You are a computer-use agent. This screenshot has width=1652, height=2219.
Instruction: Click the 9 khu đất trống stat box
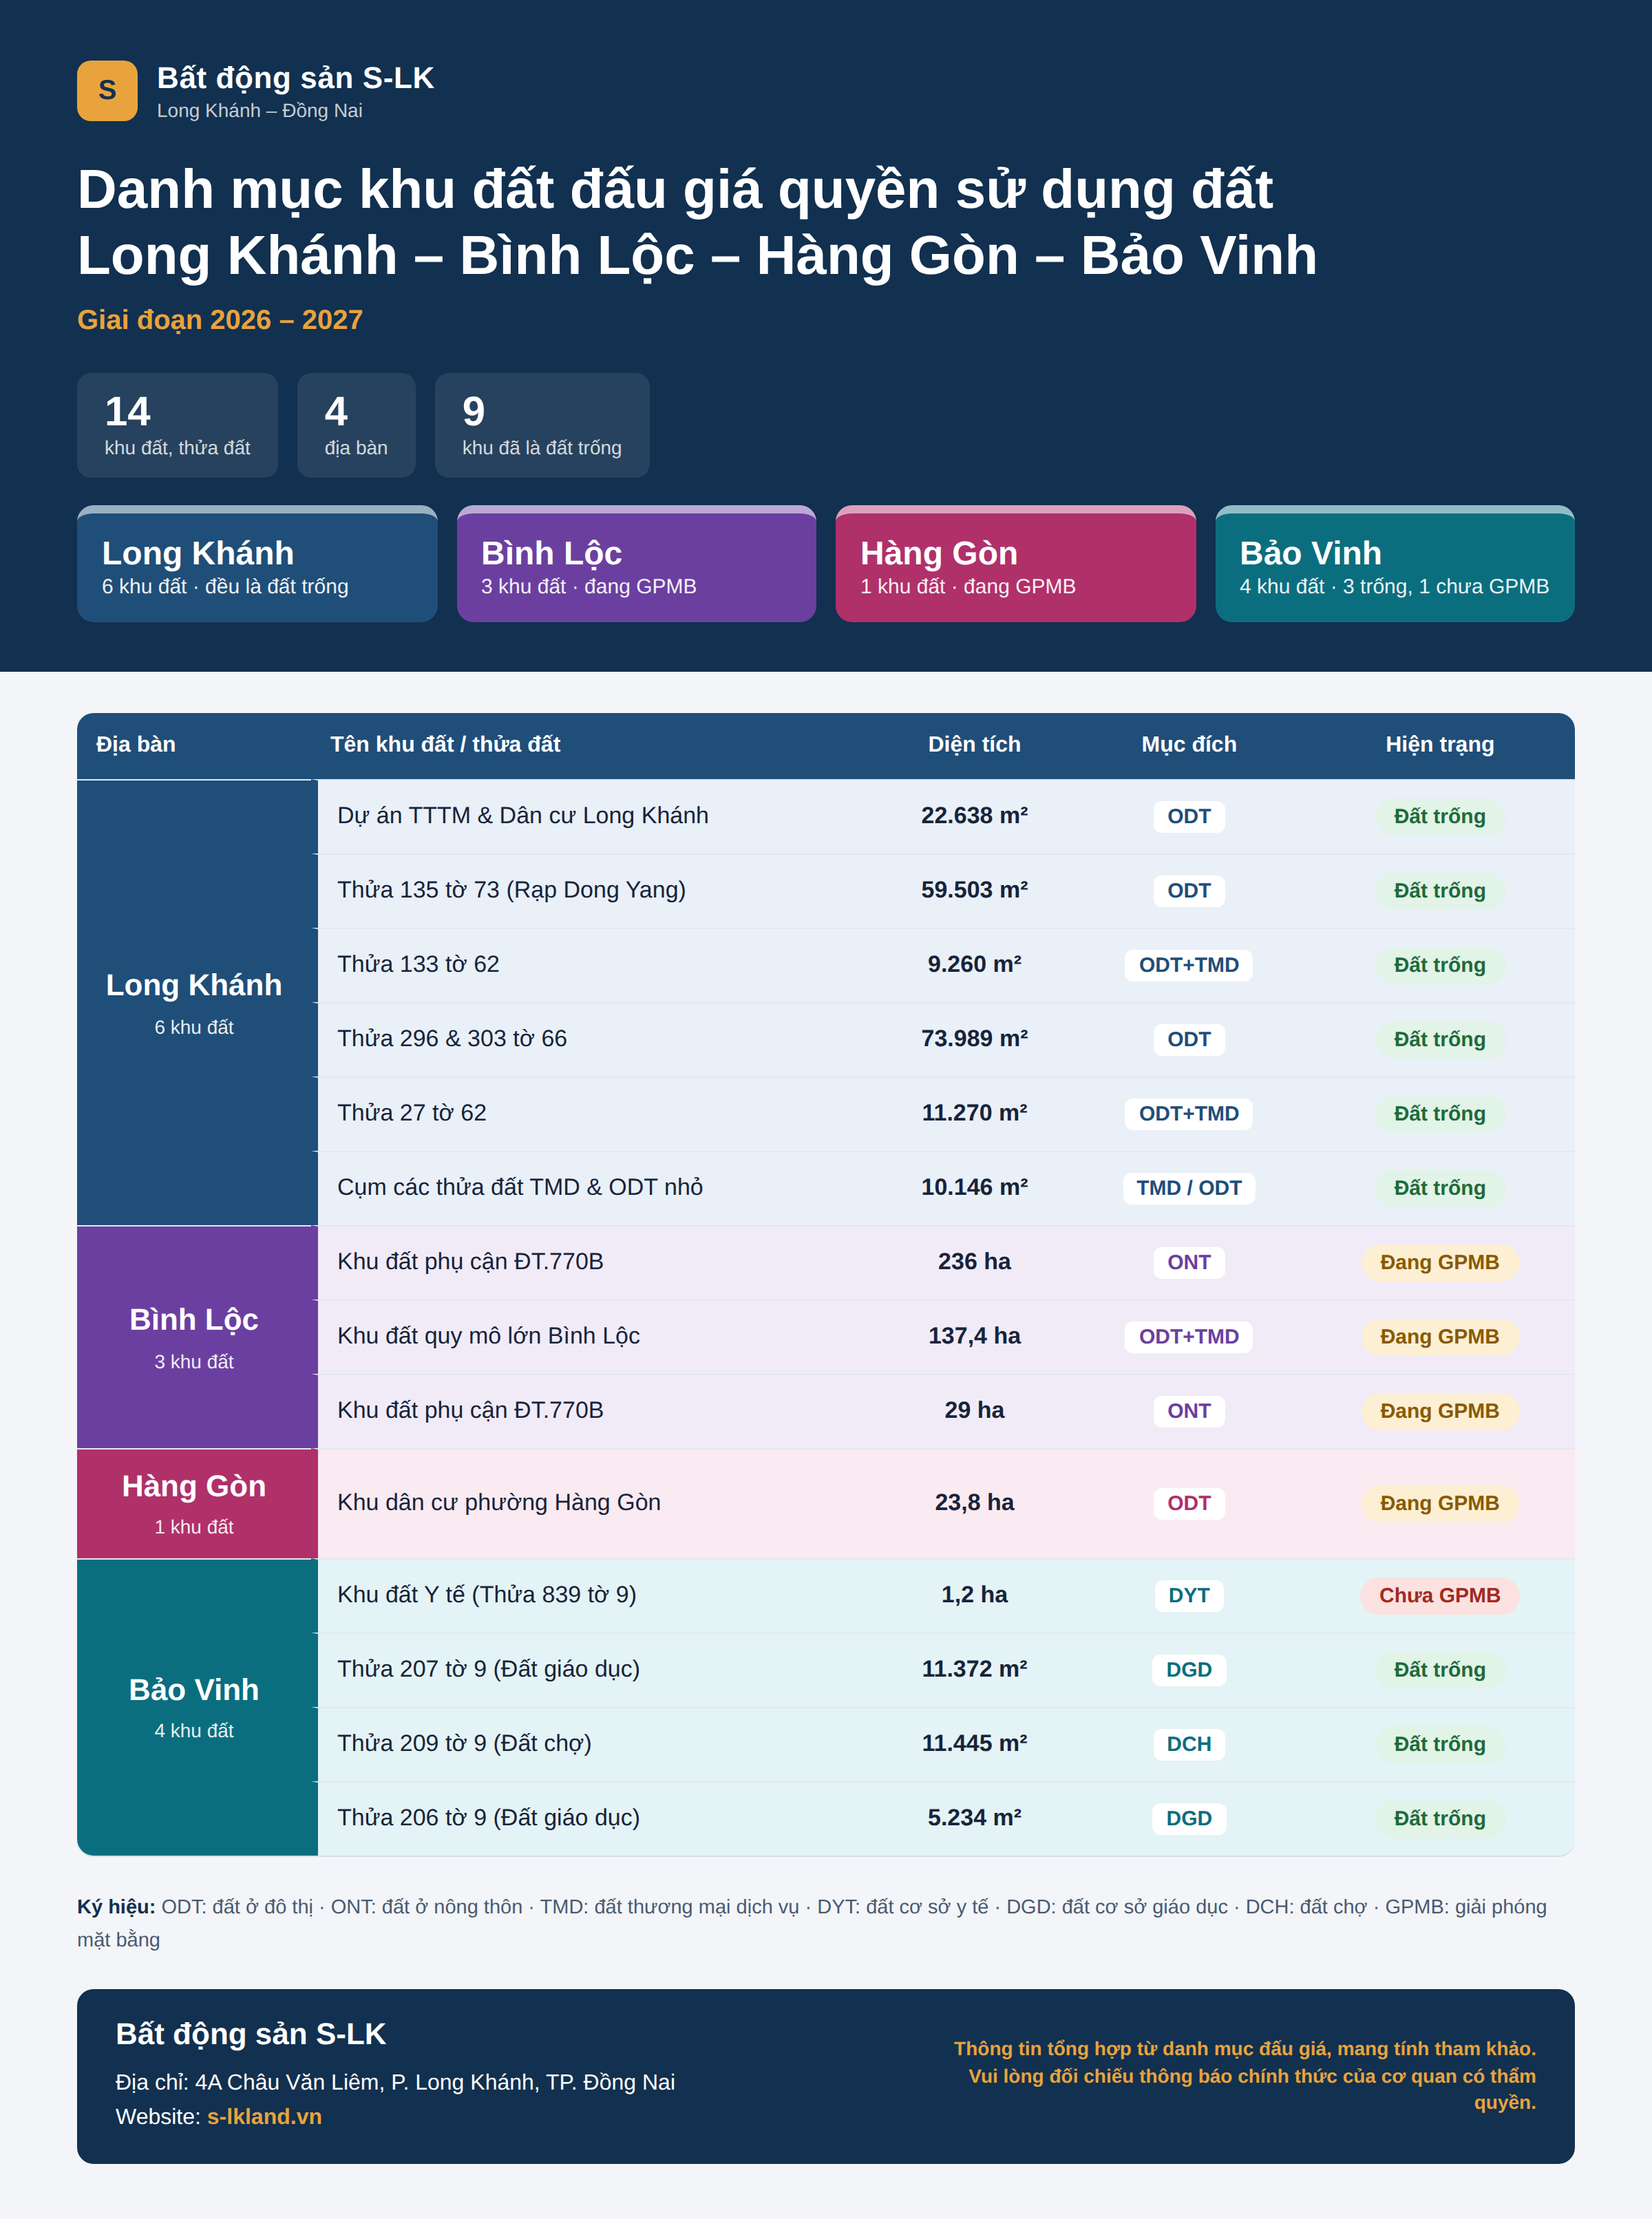[x=542, y=425]
